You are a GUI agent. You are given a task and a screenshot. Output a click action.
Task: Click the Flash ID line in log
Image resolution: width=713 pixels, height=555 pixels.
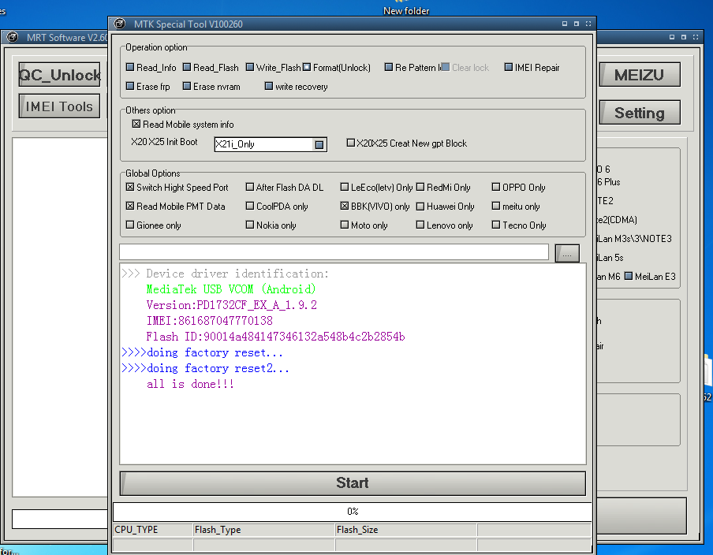tap(275, 337)
